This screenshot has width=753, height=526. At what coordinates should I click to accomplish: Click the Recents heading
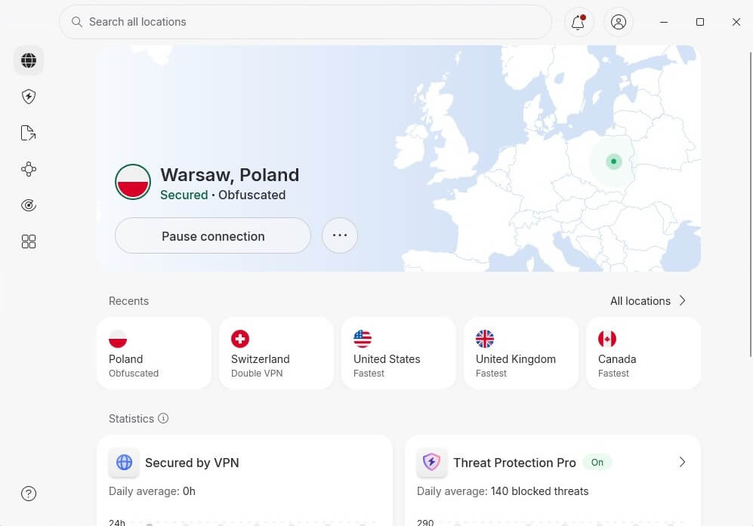click(x=128, y=301)
